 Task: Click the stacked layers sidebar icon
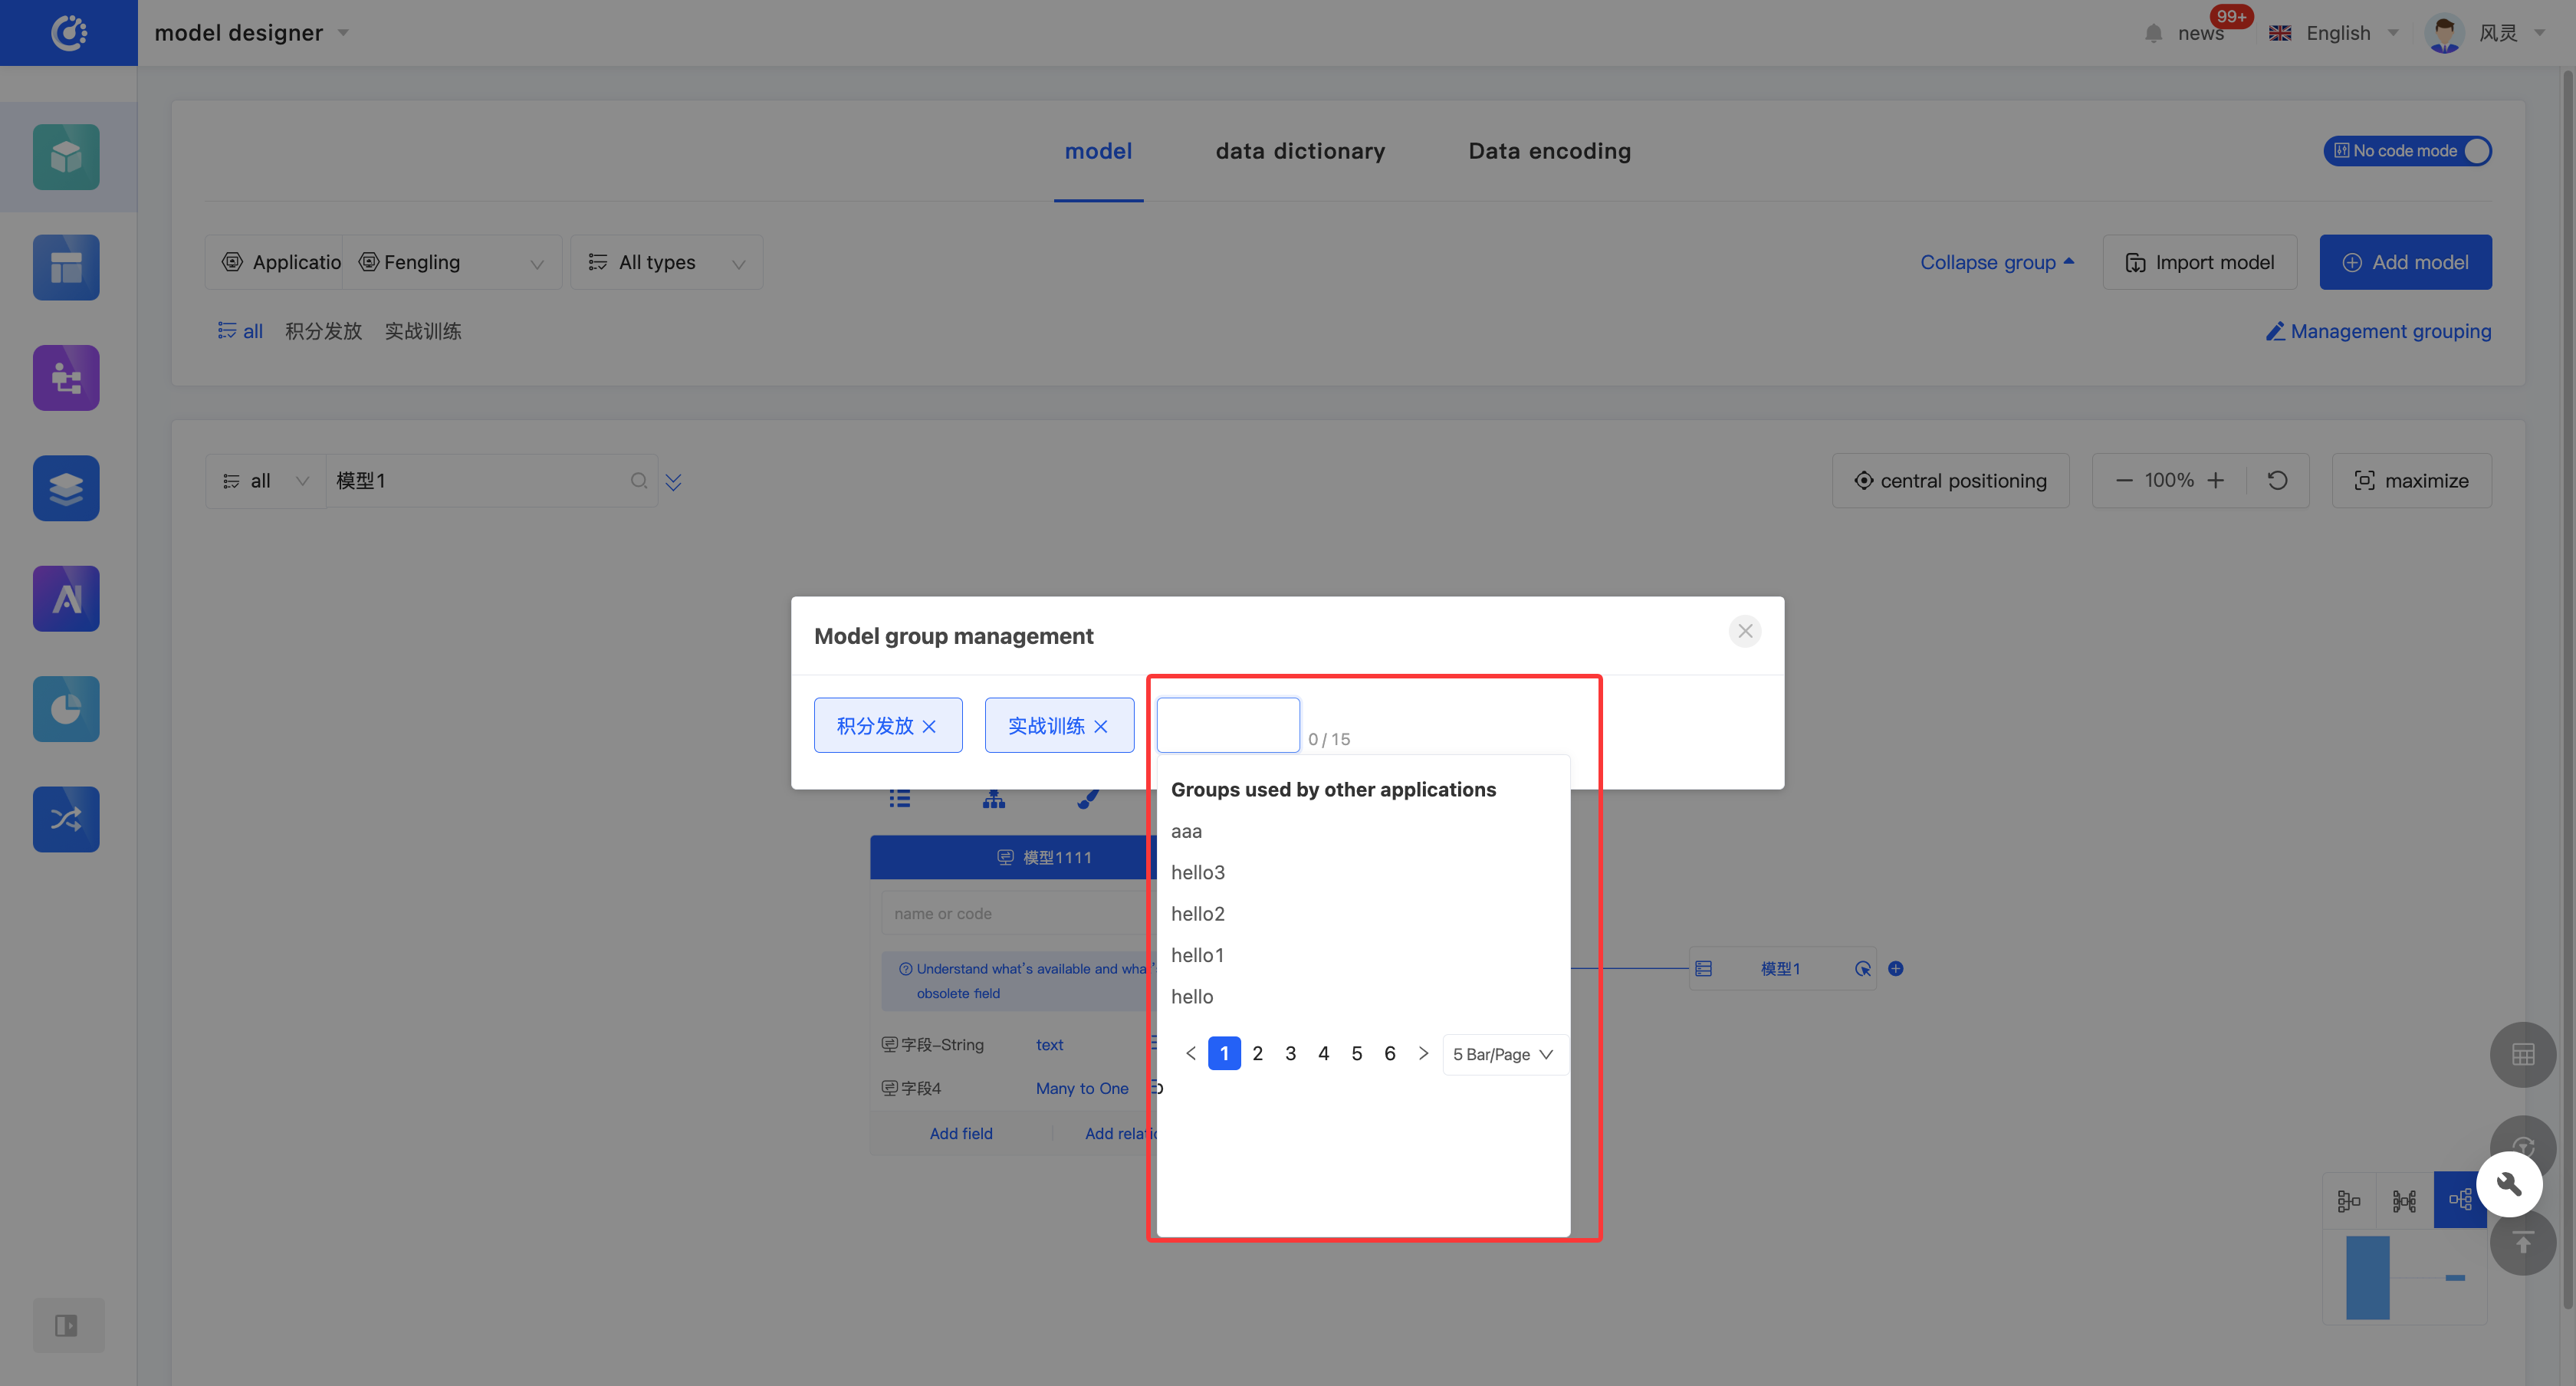[x=66, y=488]
